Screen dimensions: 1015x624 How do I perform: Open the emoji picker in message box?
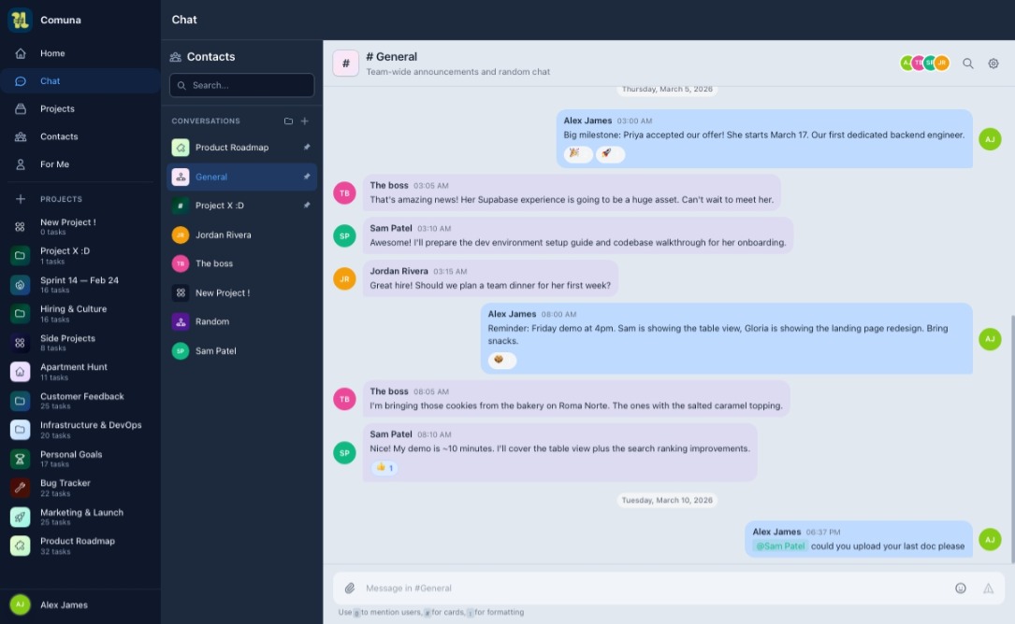click(960, 589)
